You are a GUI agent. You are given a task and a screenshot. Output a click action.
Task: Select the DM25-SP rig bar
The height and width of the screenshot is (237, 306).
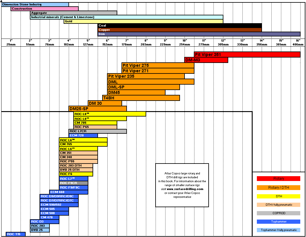(98, 109)
